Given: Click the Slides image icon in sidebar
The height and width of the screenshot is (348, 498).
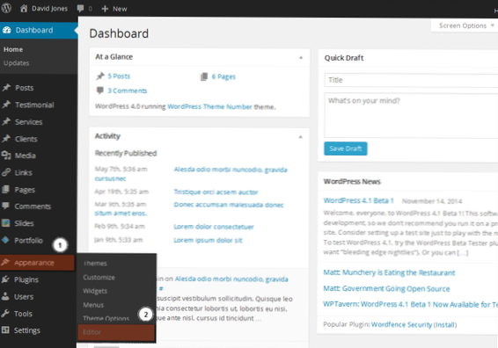Looking at the screenshot, I should [5, 223].
